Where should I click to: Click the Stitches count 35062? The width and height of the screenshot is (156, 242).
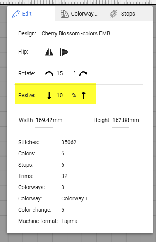pyautogui.click(x=69, y=142)
